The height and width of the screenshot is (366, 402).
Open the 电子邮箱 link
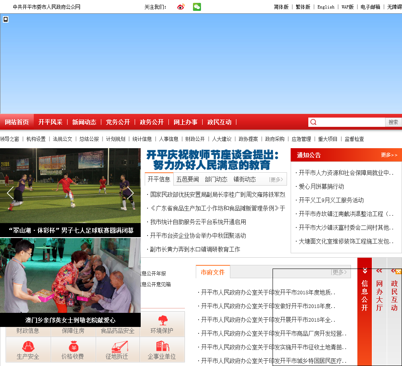tap(370, 7)
